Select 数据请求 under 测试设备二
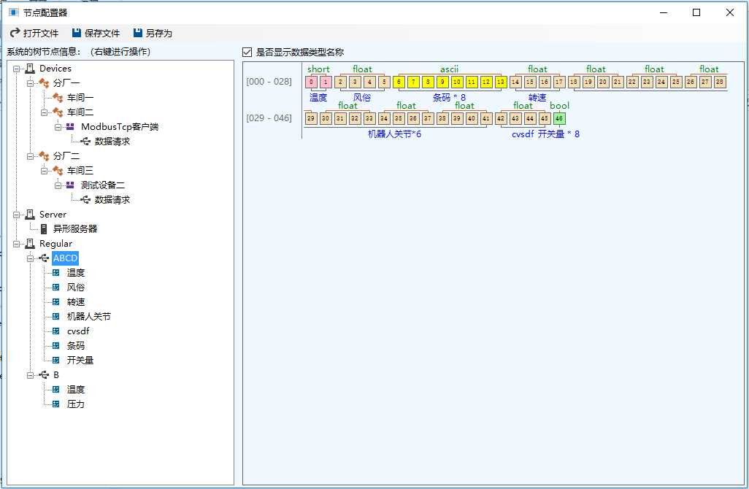This screenshot has width=749, height=489. [112, 199]
